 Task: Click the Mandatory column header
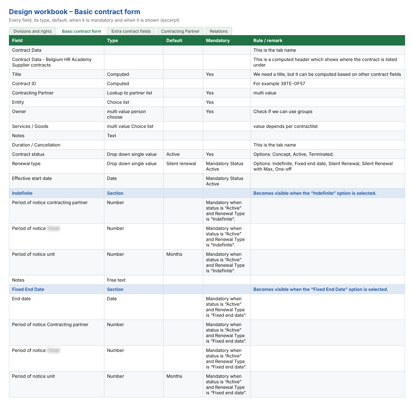(x=227, y=40)
